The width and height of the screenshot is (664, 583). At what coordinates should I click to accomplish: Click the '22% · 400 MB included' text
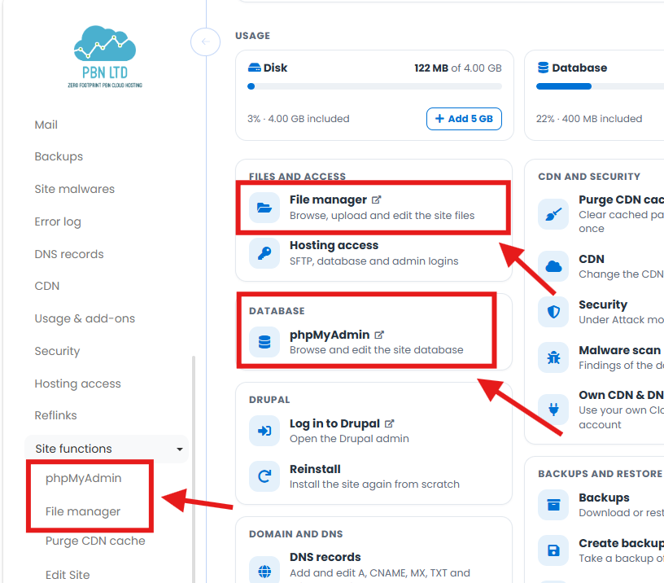[589, 119]
